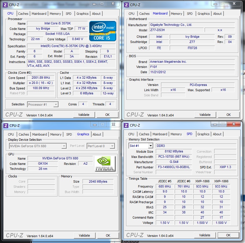The width and height of the screenshot is (245, 243).
Task: Switch to CPU tab in Graphics window
Action: [x=11, y=134]
